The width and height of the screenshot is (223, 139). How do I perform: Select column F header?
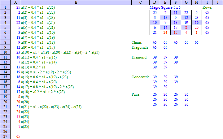(x=176, y=2)
